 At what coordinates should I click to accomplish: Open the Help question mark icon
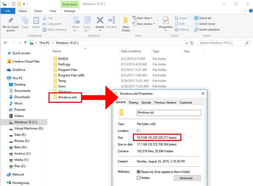(x=251, y=11)
